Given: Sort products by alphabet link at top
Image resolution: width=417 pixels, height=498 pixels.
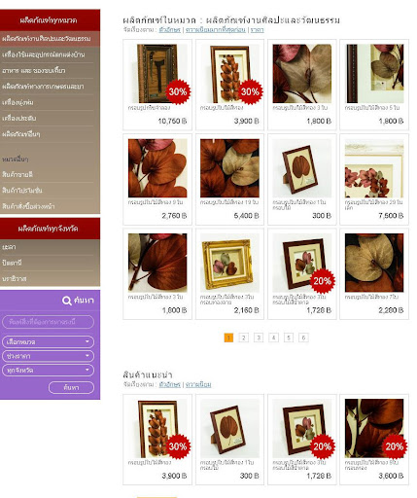Looking at the screenshot, I should pos(170,30).
